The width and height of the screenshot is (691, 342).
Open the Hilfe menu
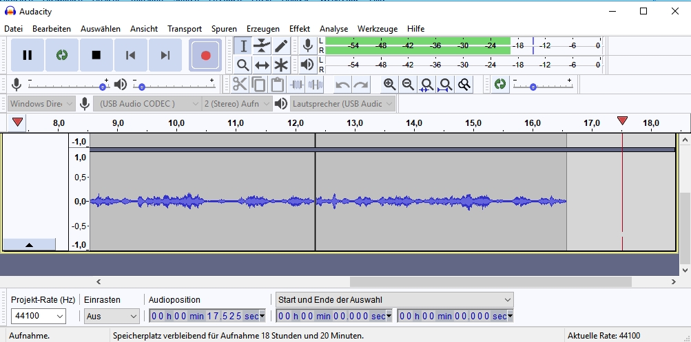(x=415, y=29)
